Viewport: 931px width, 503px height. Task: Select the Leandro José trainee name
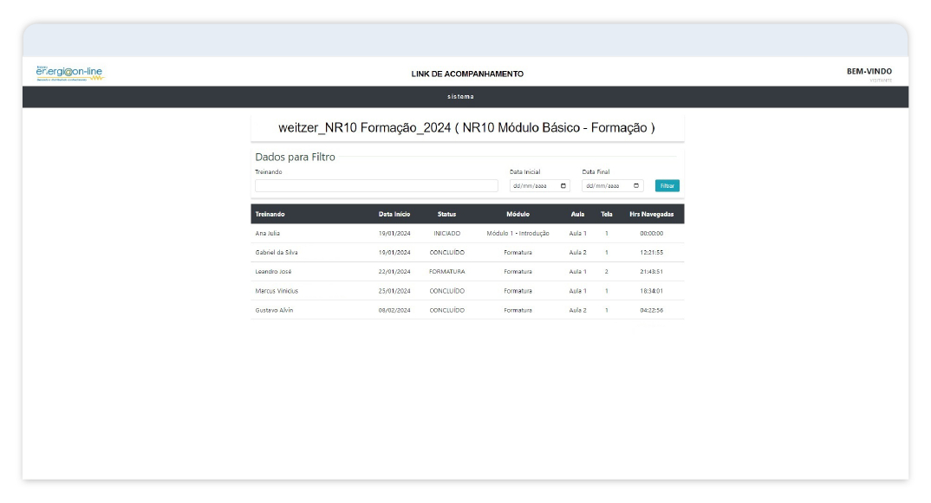click(273, 272)
